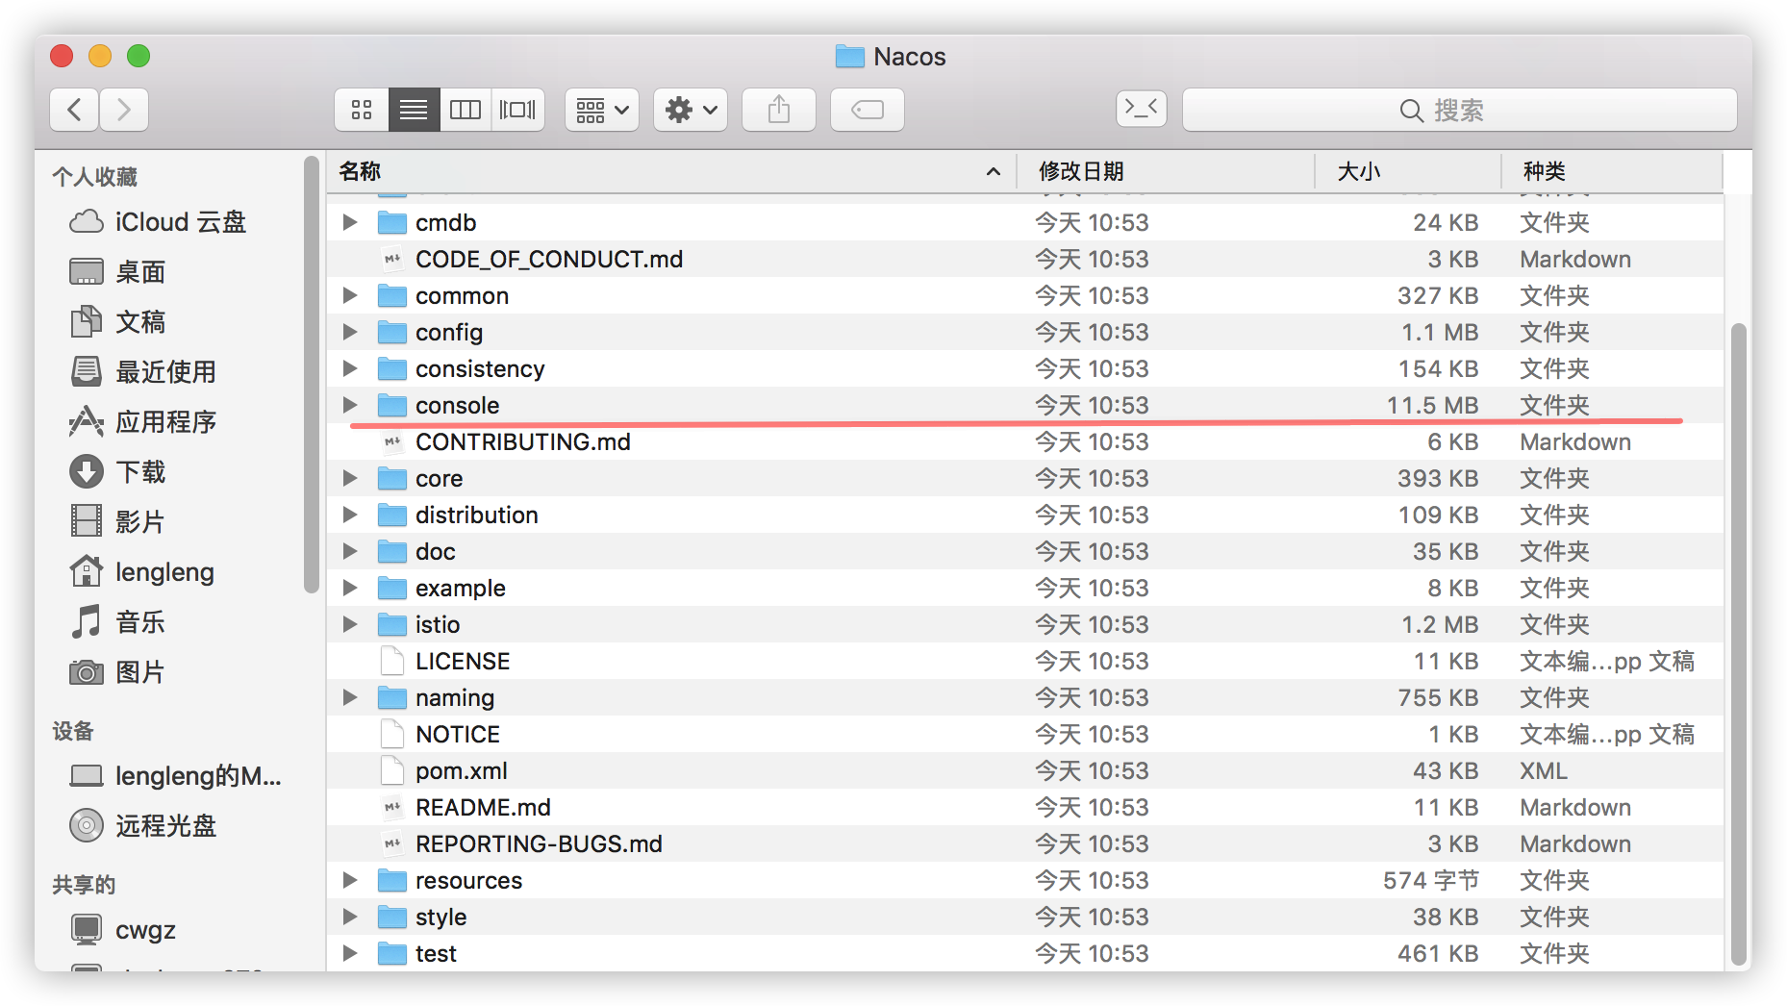Screen dimensions: 1787x1006
Task: Click the yellow minimize window button
Action: pos(100,56)
